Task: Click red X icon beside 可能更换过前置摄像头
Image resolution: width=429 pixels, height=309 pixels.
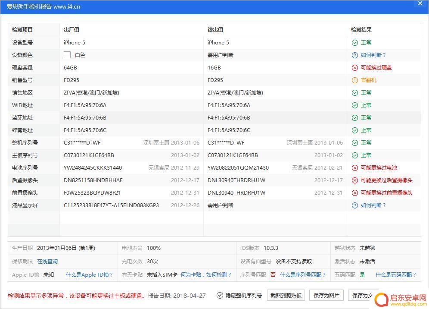Action: (354, 193)
